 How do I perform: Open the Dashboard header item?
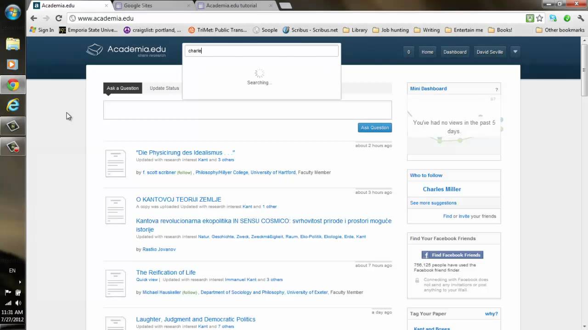click(455, 52)
